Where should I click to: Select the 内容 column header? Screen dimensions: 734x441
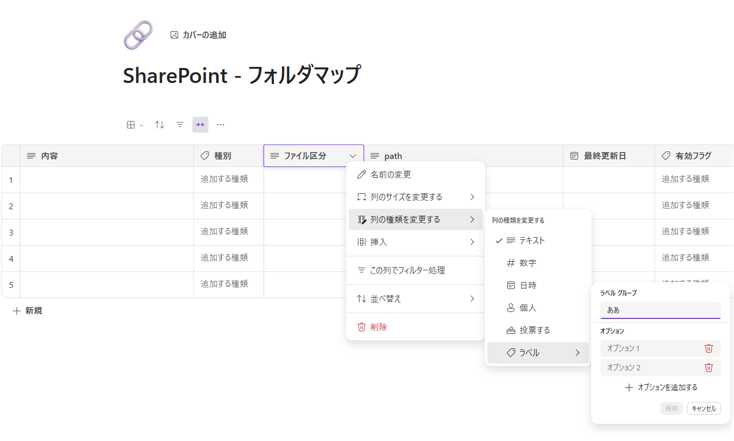pyautogui.click(x=107, y=156)
